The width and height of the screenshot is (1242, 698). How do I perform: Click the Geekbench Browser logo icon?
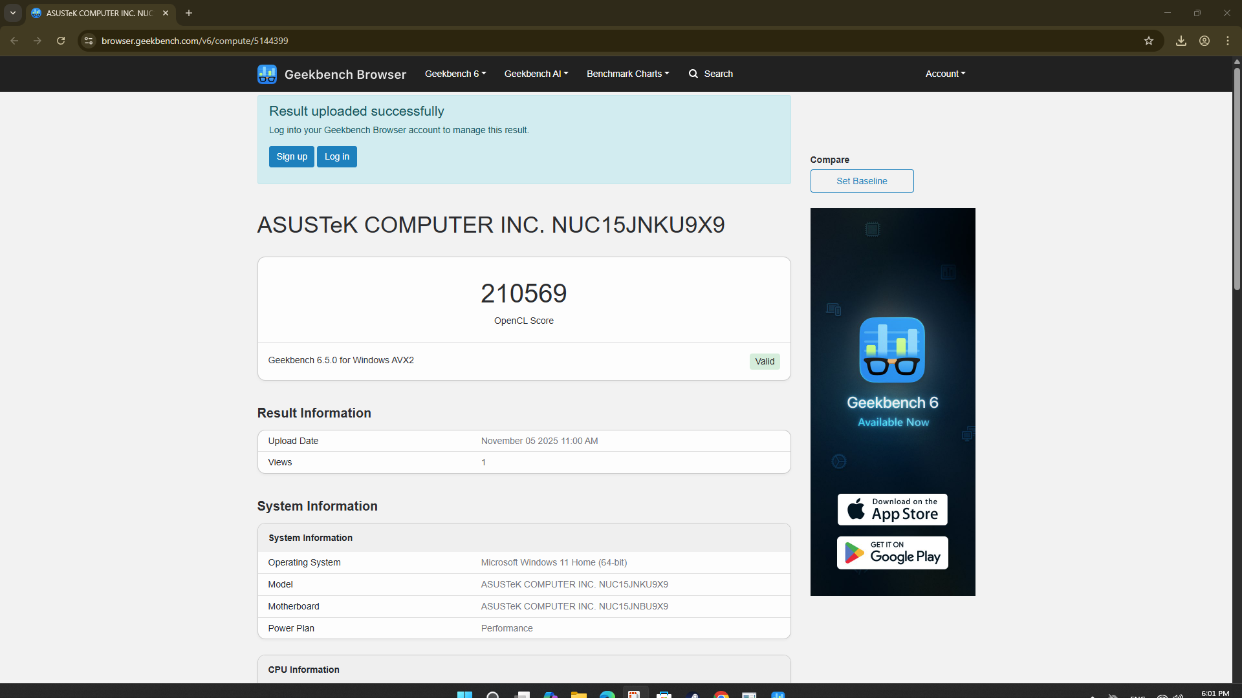tap(267, 74)
